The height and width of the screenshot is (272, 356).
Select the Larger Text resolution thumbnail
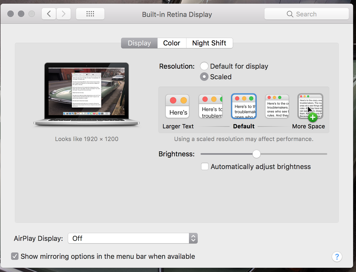(177, 106)
